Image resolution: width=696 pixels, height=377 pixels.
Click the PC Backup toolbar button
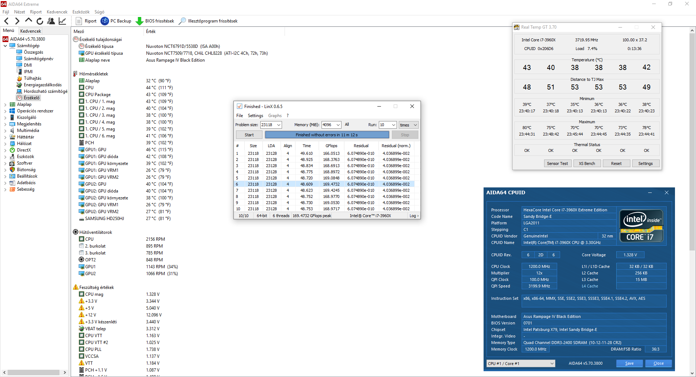click(116, 21)
